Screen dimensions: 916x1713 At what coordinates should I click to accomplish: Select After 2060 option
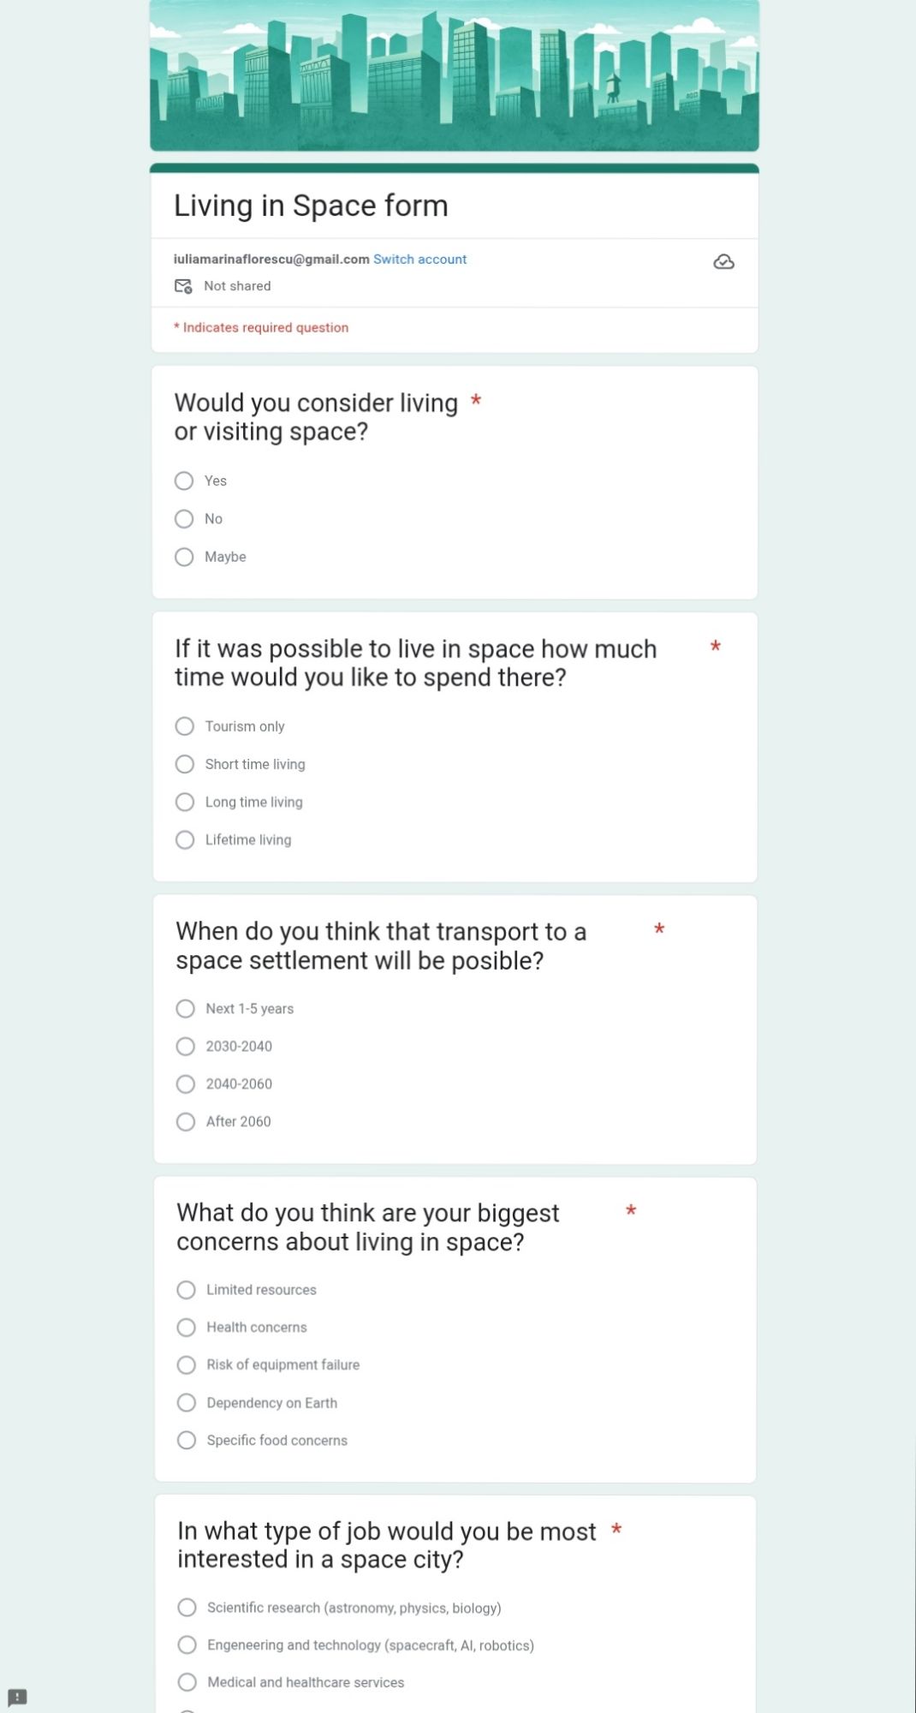tap(186, 1122)
